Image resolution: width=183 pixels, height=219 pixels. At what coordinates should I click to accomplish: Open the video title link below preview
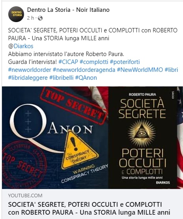pos(89,208)
